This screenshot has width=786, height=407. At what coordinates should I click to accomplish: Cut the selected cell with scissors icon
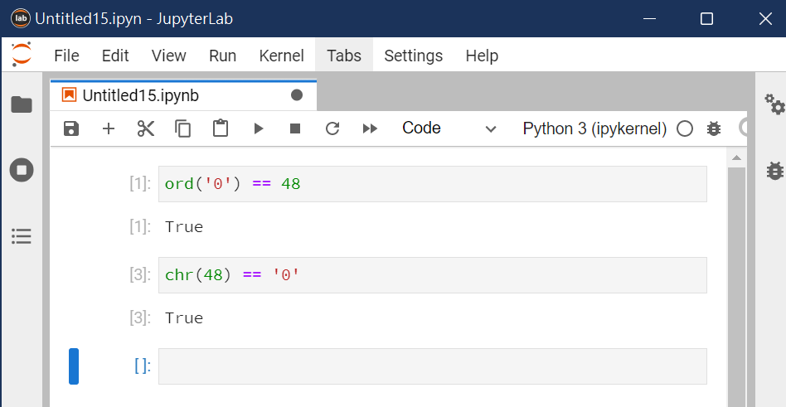[x=145, y=128]
